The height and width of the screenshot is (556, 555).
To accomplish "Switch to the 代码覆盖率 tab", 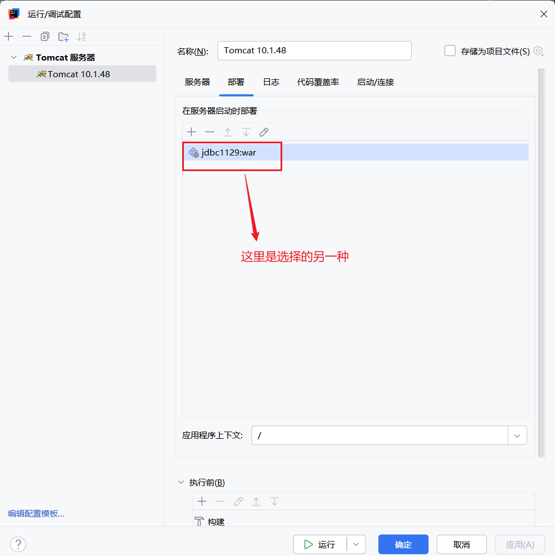I will 318,82.
